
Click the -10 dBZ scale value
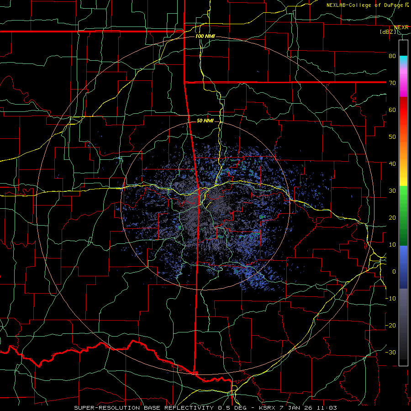(x=390, y=298)
